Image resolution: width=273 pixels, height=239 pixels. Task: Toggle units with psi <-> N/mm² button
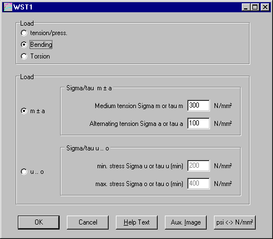coord(235,222)
